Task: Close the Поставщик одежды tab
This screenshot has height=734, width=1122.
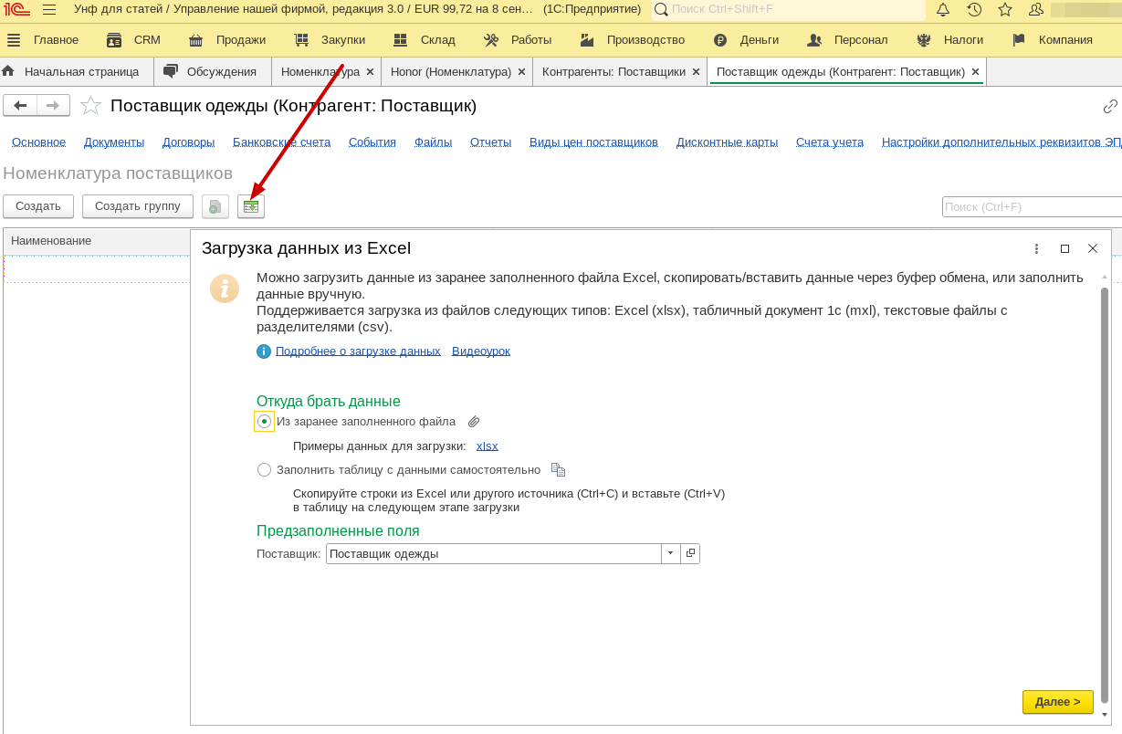Action: [x=975, y=71]
